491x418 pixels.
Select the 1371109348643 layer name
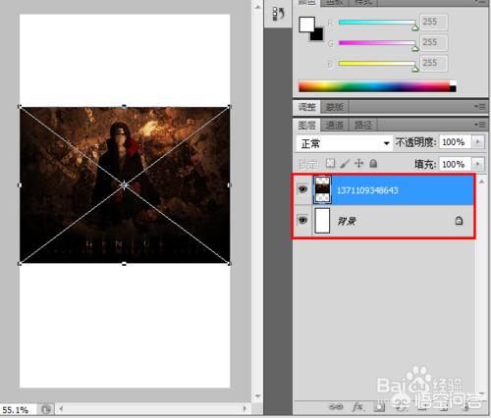point(367,190)
